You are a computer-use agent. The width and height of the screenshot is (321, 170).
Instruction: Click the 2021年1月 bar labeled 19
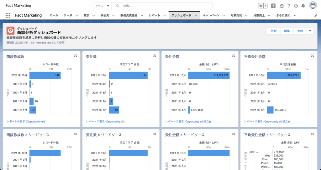(x=114, y=110)
